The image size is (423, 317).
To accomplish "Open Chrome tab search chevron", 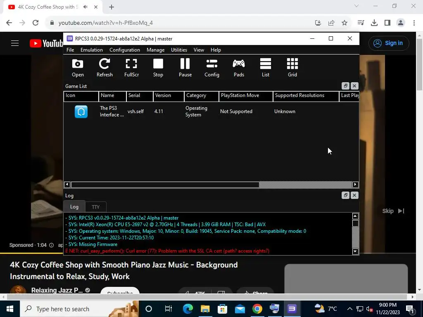I will [356, 6].
